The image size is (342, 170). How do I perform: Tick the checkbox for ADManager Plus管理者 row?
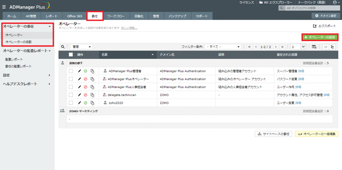click(x=70, y=71)
